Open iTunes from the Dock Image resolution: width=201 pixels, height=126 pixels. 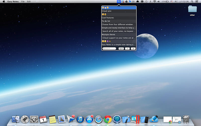click(80, 119)
